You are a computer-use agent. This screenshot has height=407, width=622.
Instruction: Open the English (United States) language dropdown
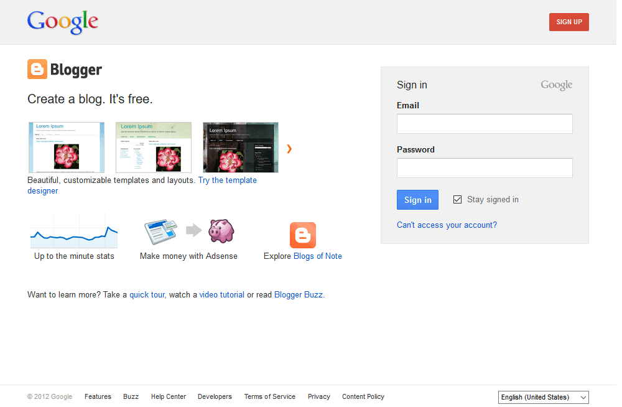coord(543,397)
